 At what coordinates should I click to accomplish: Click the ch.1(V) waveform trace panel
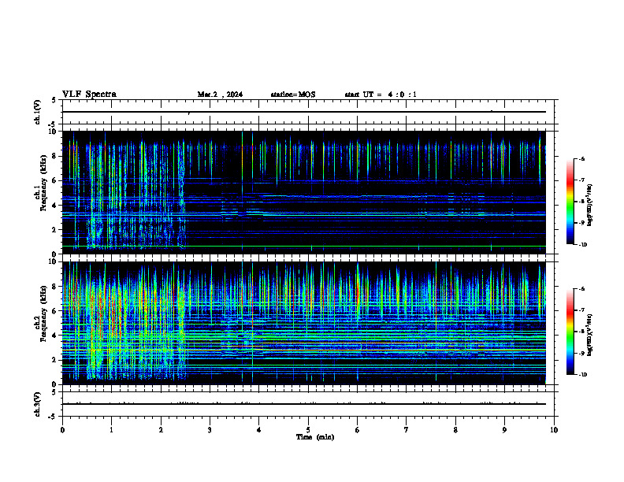pyautogui.click(x=308, y=112)
